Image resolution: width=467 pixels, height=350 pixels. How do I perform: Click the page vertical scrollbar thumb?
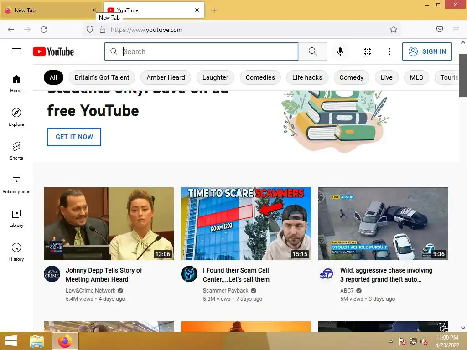point(463,75)
